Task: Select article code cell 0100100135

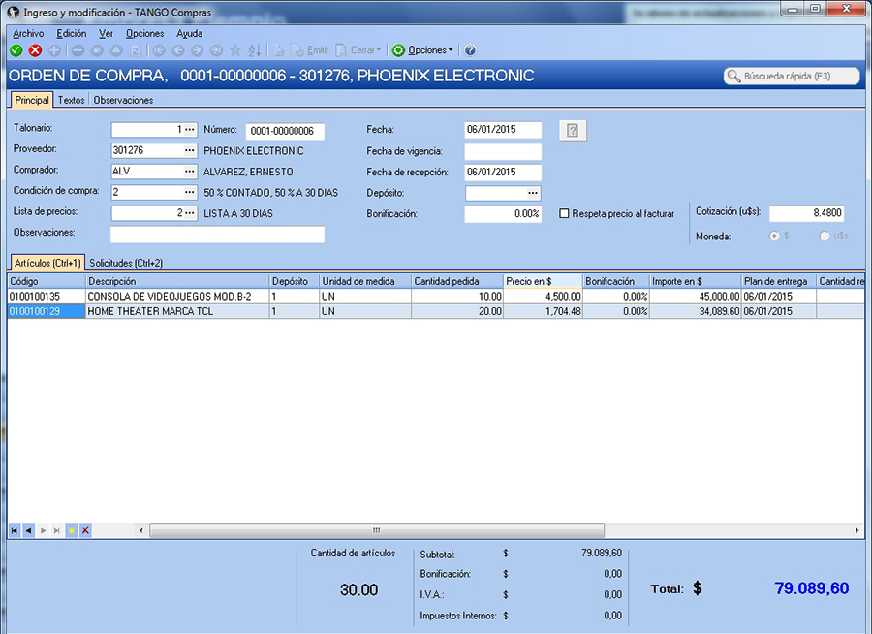Action: coord(47,296)
